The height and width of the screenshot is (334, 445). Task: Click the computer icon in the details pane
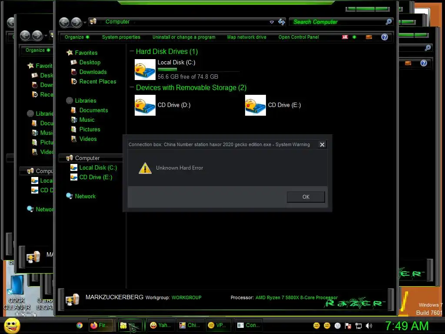tap(73, 299)
